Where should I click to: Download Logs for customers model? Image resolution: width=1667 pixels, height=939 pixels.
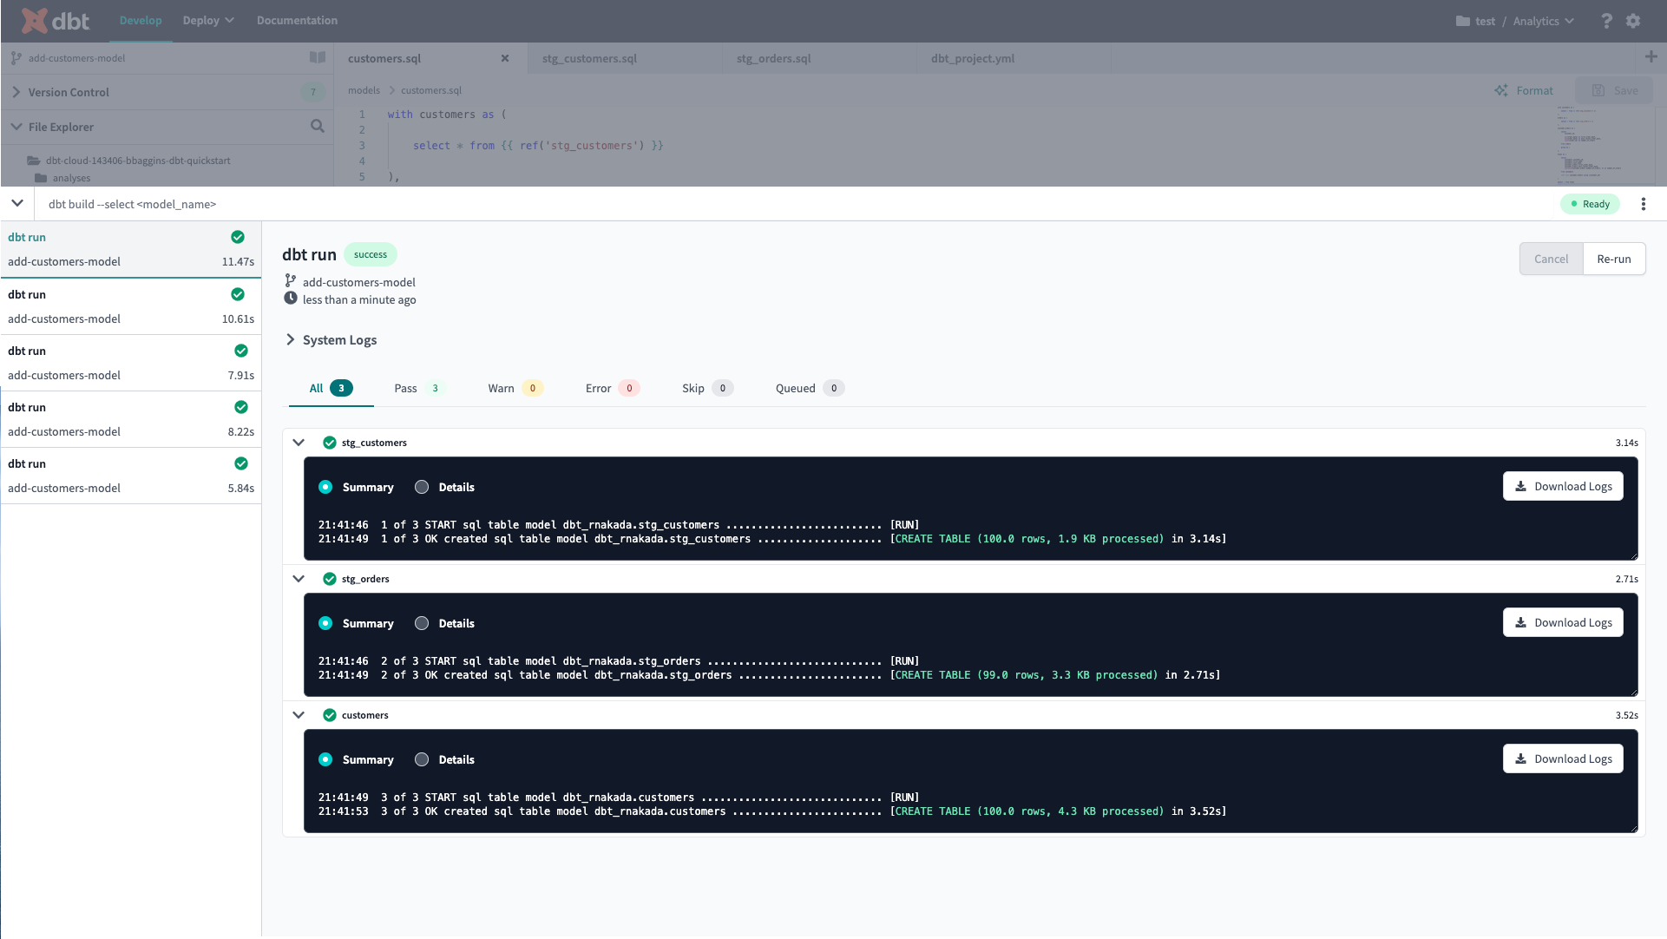[x=1563, y=758]
